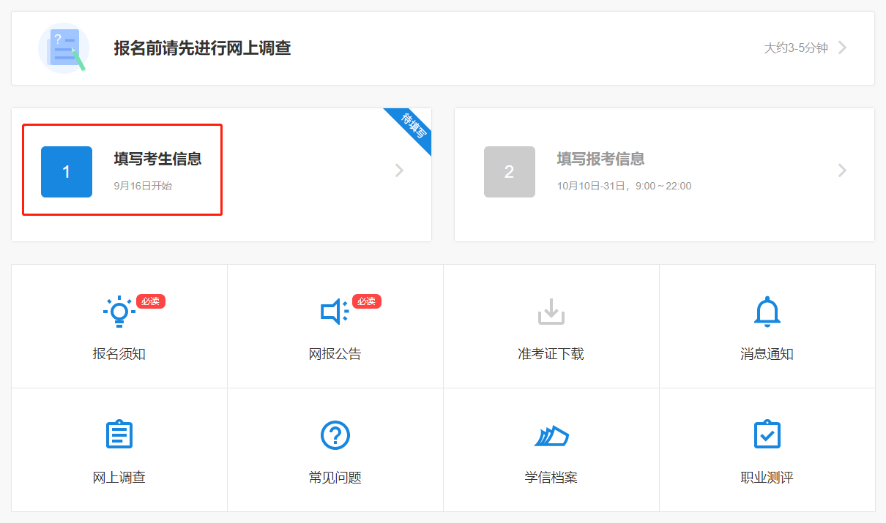Click the 网报公告 announcement speaker icon
This screenshot has width=886, height=523.
(x=334, y=311)
